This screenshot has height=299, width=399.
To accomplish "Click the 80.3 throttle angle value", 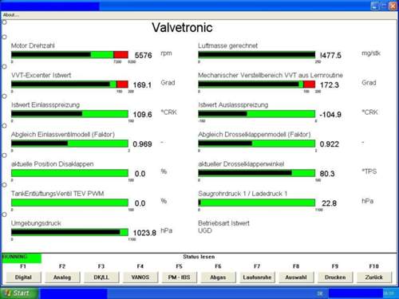I will [x=327, y=174].
